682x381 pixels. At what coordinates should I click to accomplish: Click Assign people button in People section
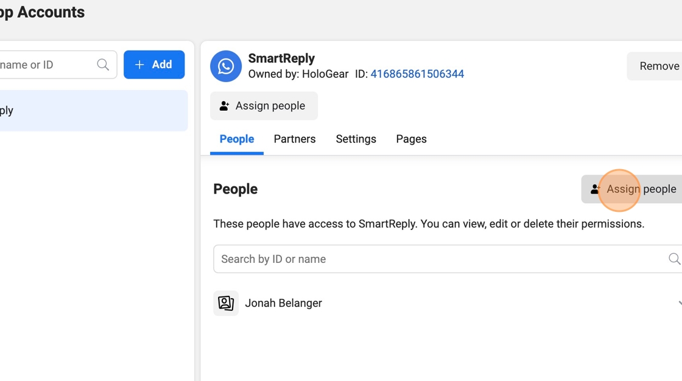(x=633, y=189)
